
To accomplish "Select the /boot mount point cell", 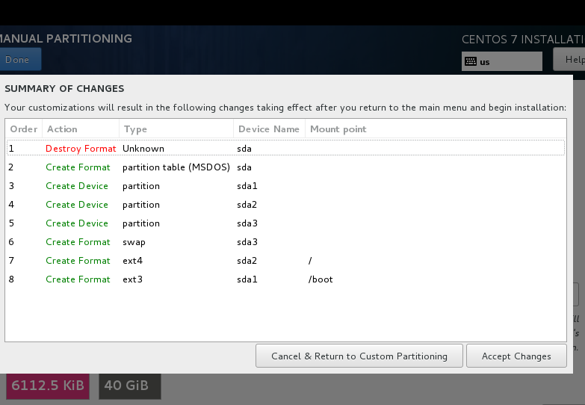I will click(321, 279).
